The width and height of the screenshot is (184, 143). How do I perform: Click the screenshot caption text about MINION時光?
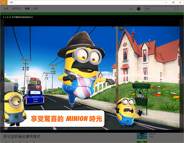[18, 17]
